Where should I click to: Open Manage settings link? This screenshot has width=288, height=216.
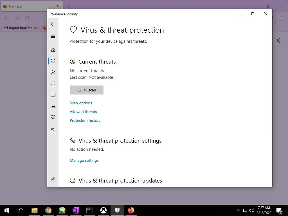click(84, 160)
